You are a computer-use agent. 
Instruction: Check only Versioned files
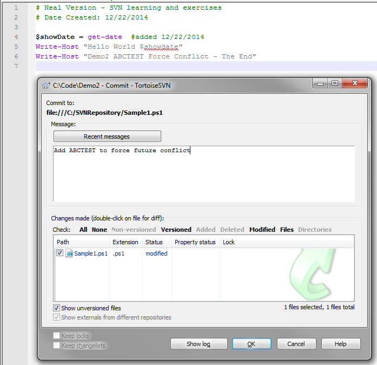click(x=176, y=230)
